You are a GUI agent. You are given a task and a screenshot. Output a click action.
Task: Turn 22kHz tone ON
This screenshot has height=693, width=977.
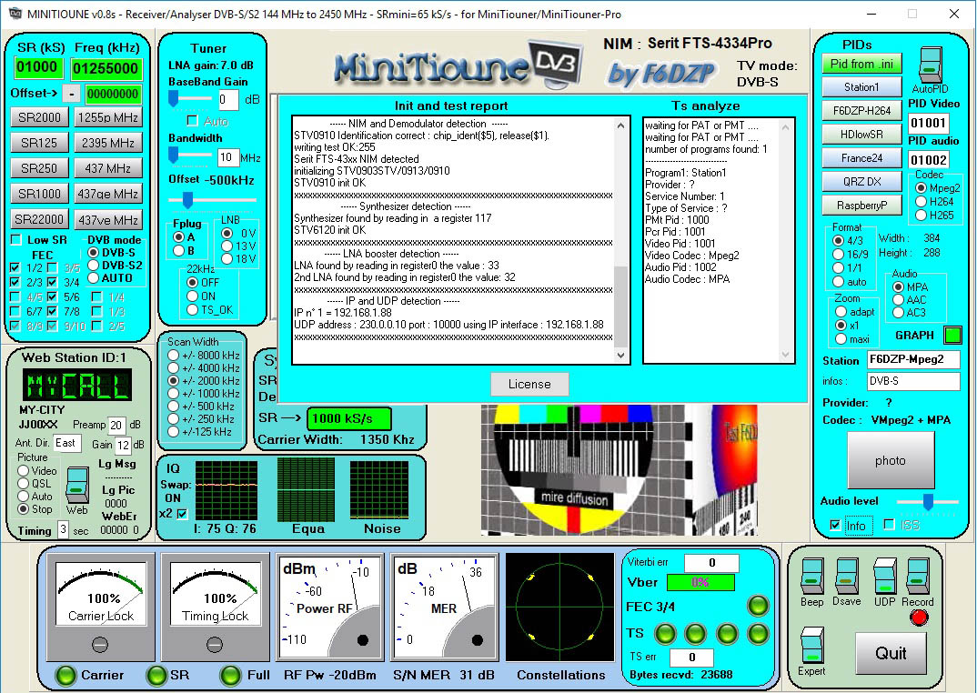193,296
